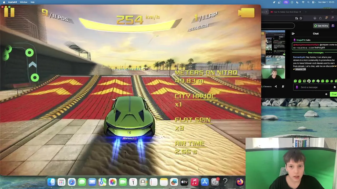Expand the browser tab list chevron

click(x=332, y=12)
